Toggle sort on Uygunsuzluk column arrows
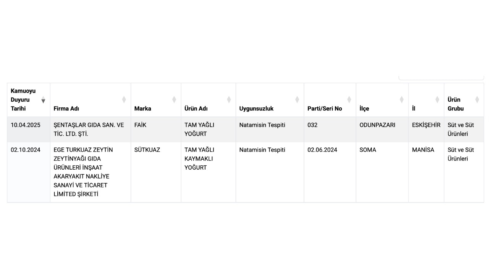This screenshot has height=275, width=489. tap(297, 100)
